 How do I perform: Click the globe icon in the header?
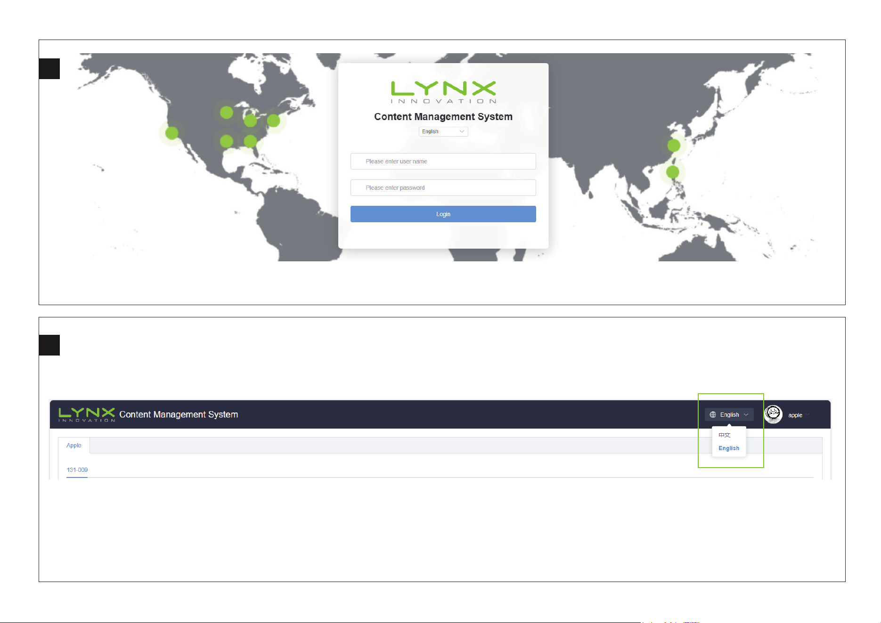click(x=713, y=415)
